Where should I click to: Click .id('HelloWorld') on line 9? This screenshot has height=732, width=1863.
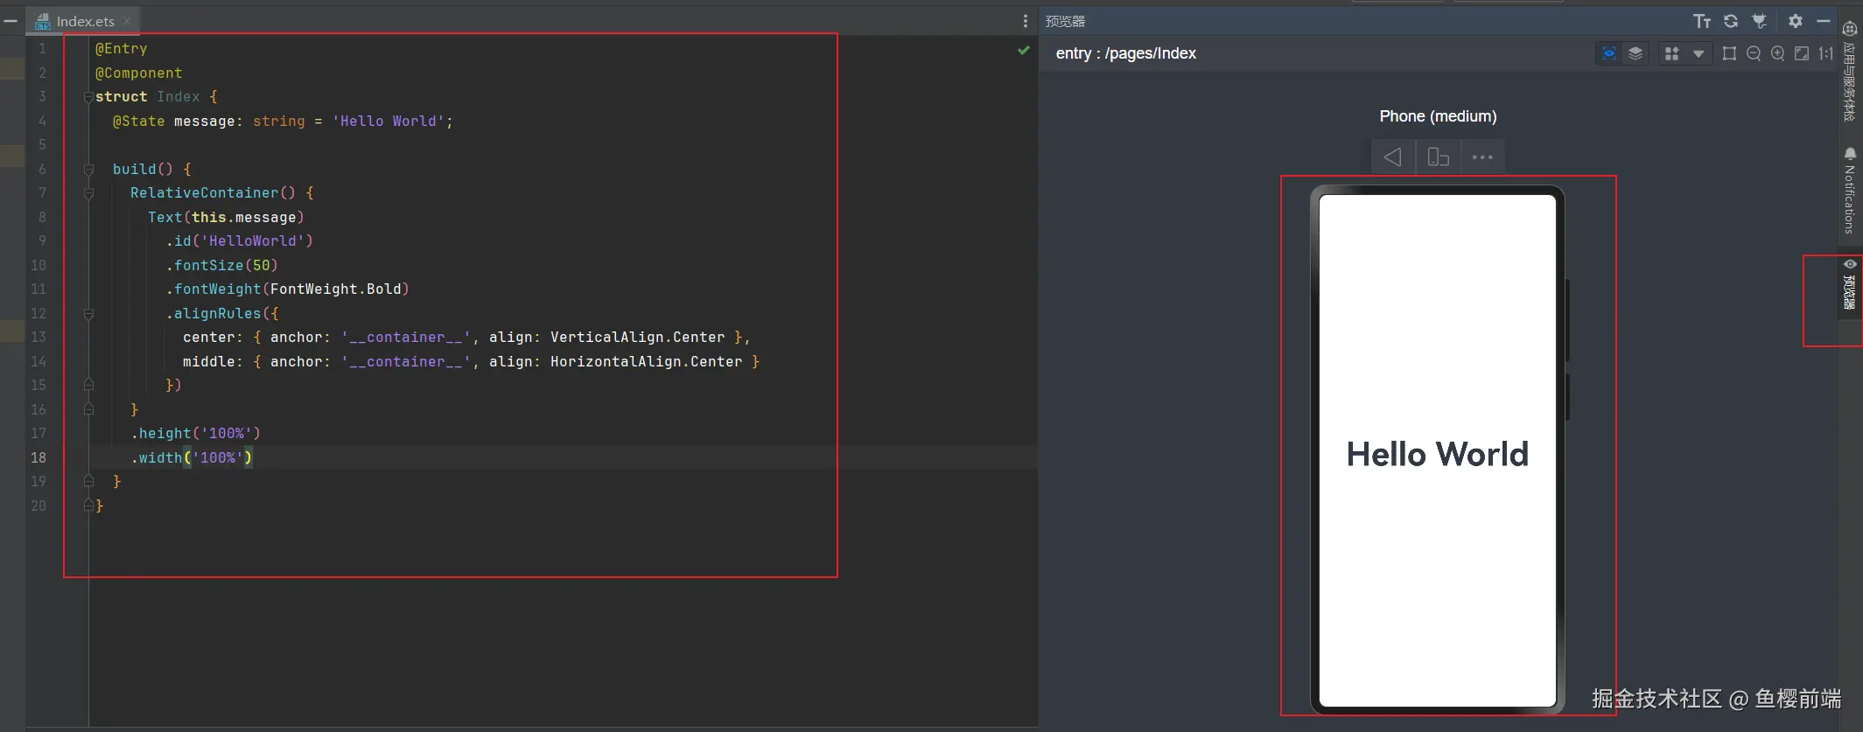click(x=239, y=241)
